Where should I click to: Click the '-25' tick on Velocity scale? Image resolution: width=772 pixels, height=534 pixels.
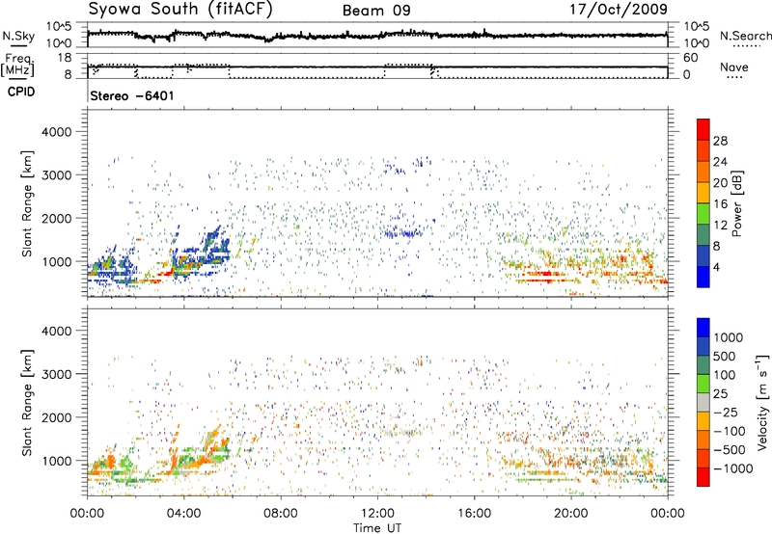point(726,413)
